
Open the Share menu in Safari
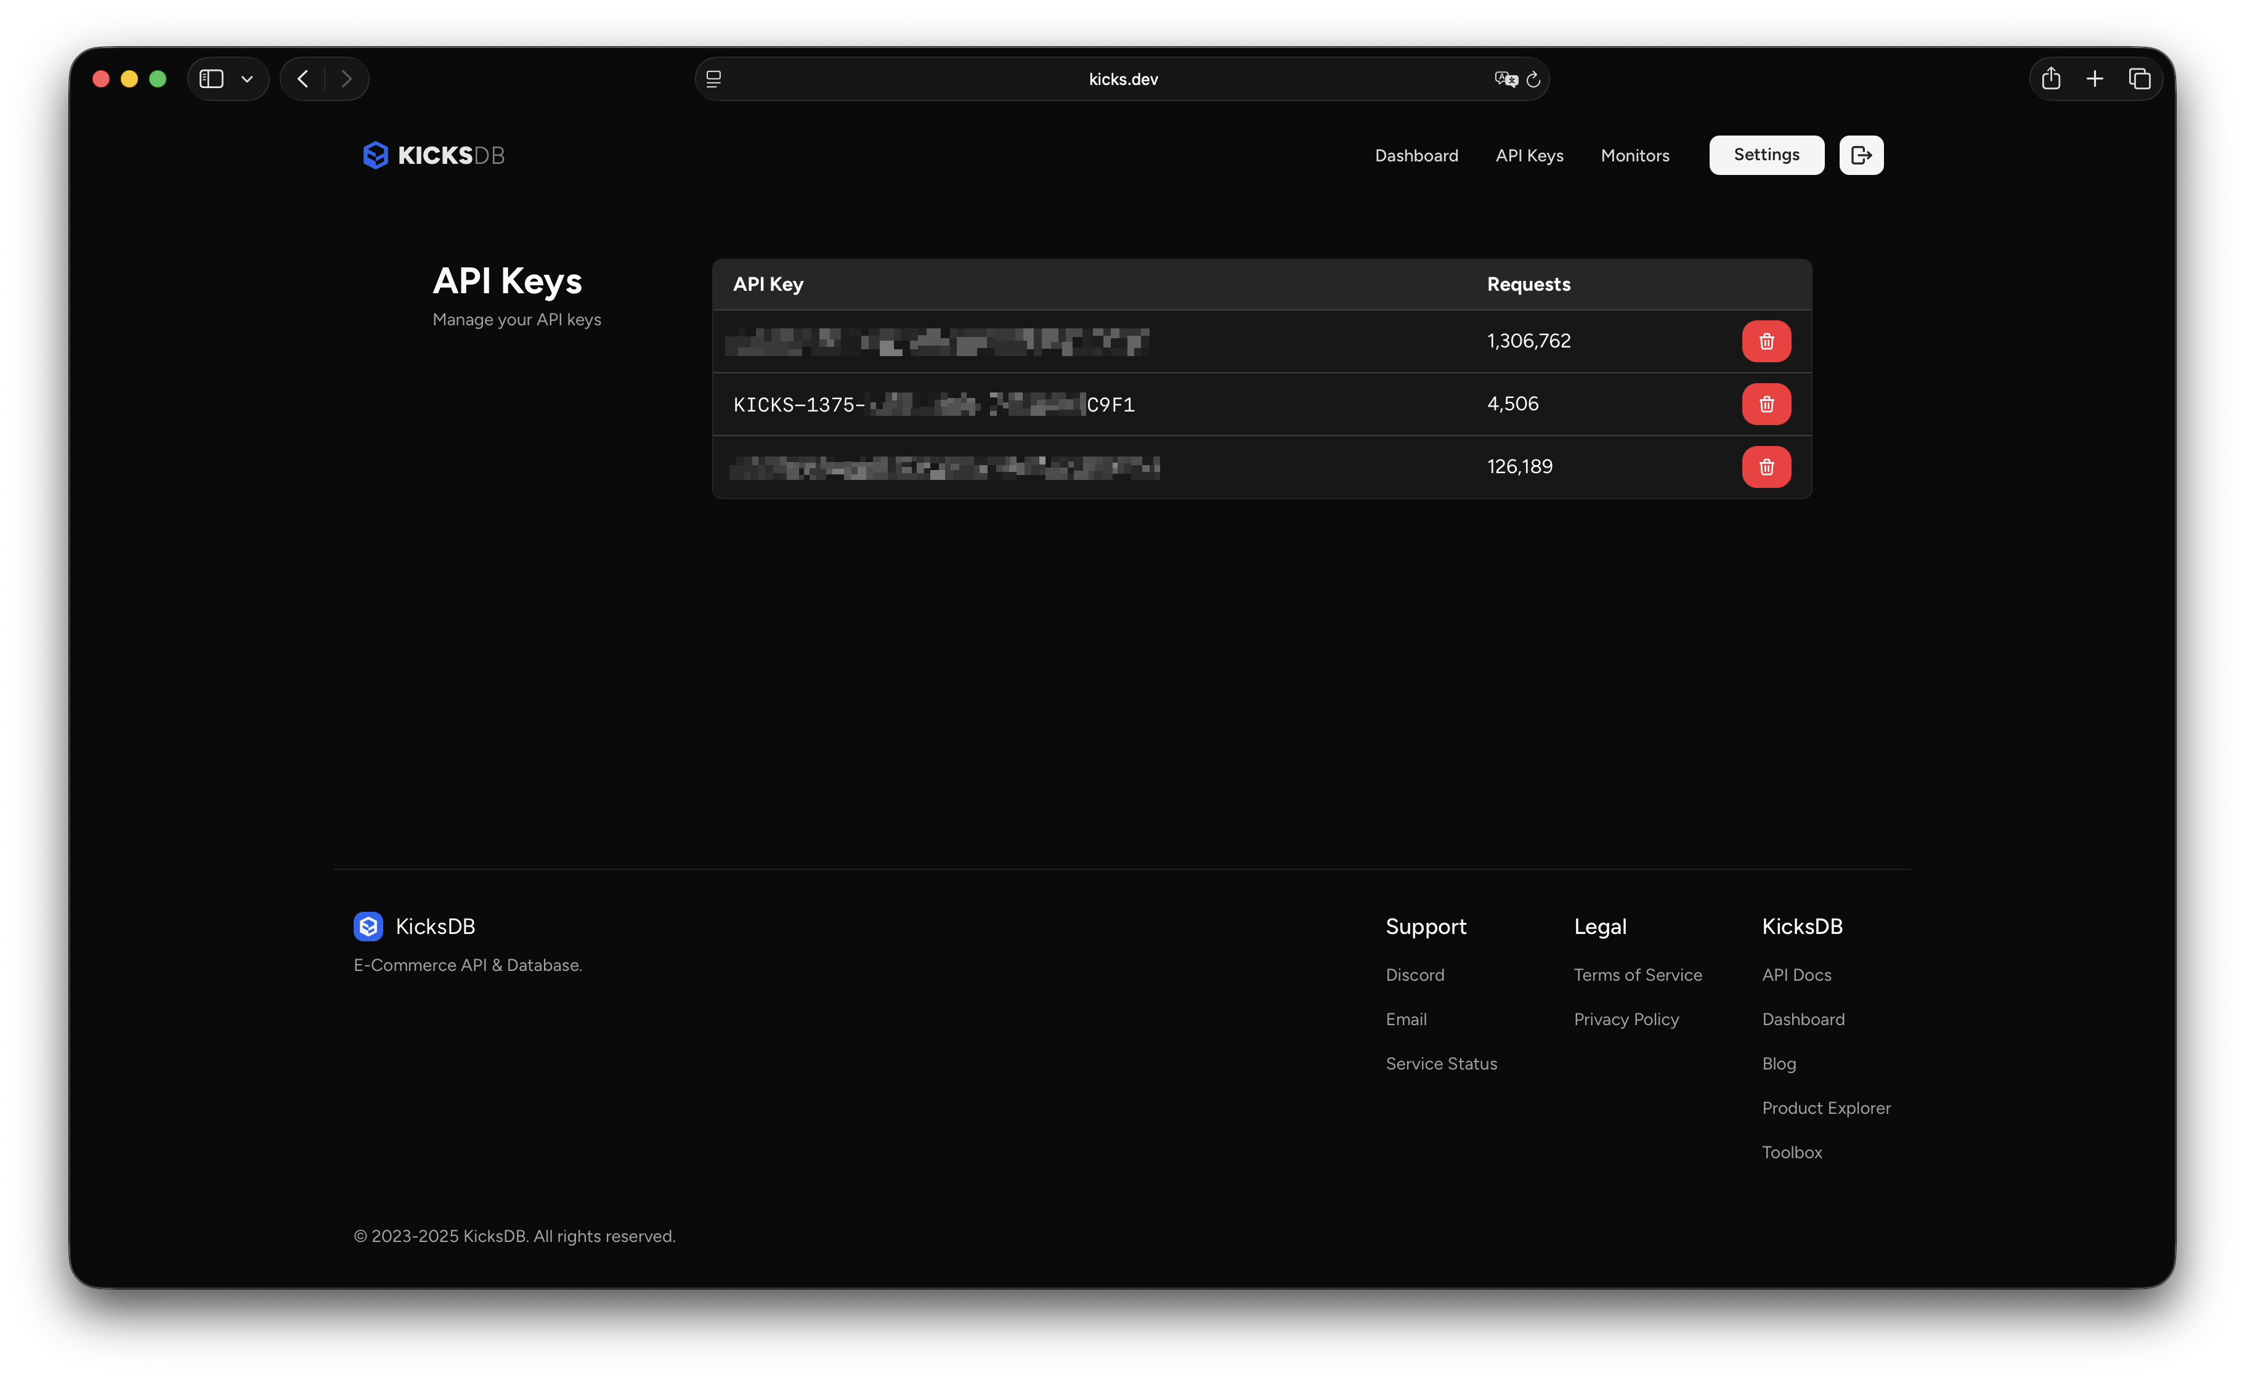(x=2050, y=78)
